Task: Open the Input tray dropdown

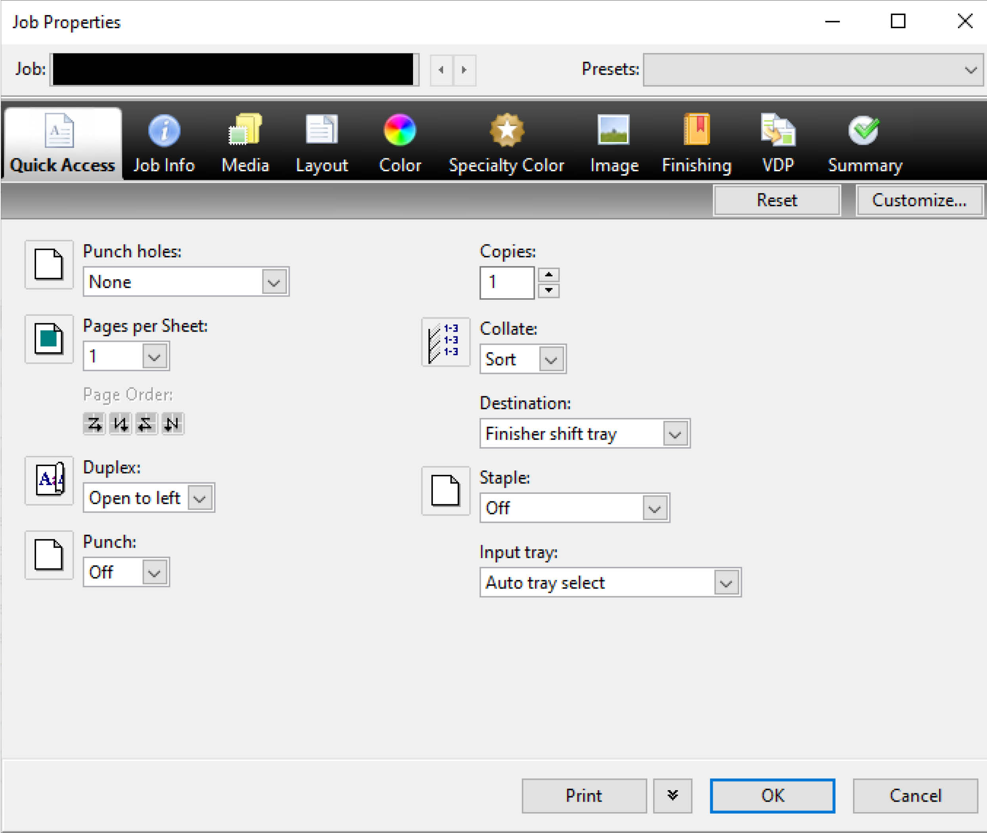Action: click(x=610, y=583)
